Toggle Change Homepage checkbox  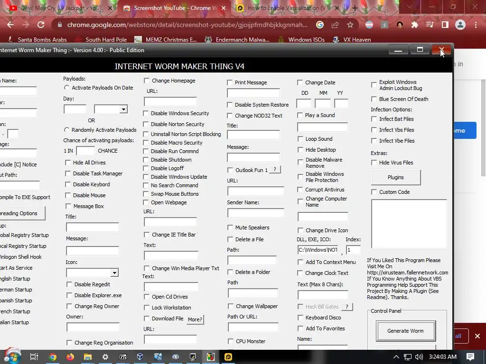click(147, 81)
